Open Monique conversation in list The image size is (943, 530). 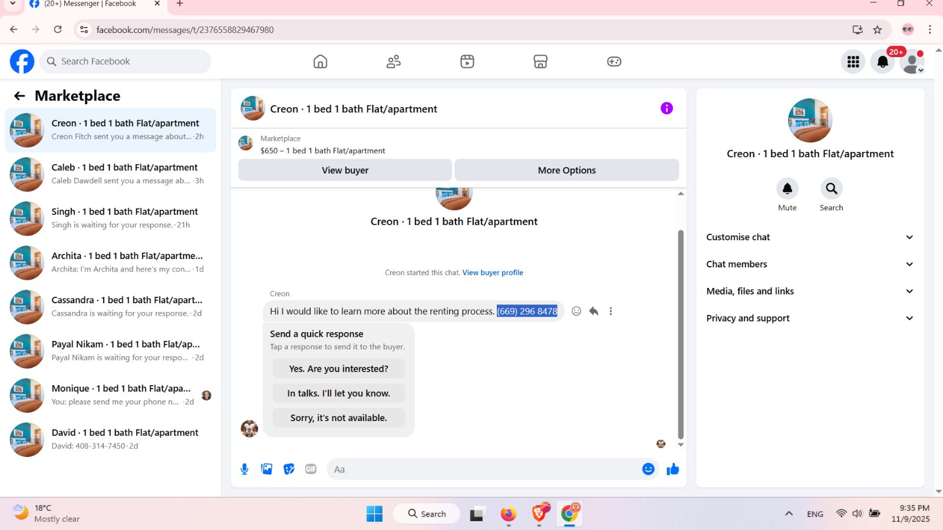point(111,395)
